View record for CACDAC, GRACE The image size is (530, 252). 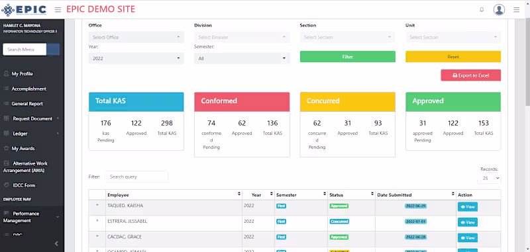tap(468, 238)
